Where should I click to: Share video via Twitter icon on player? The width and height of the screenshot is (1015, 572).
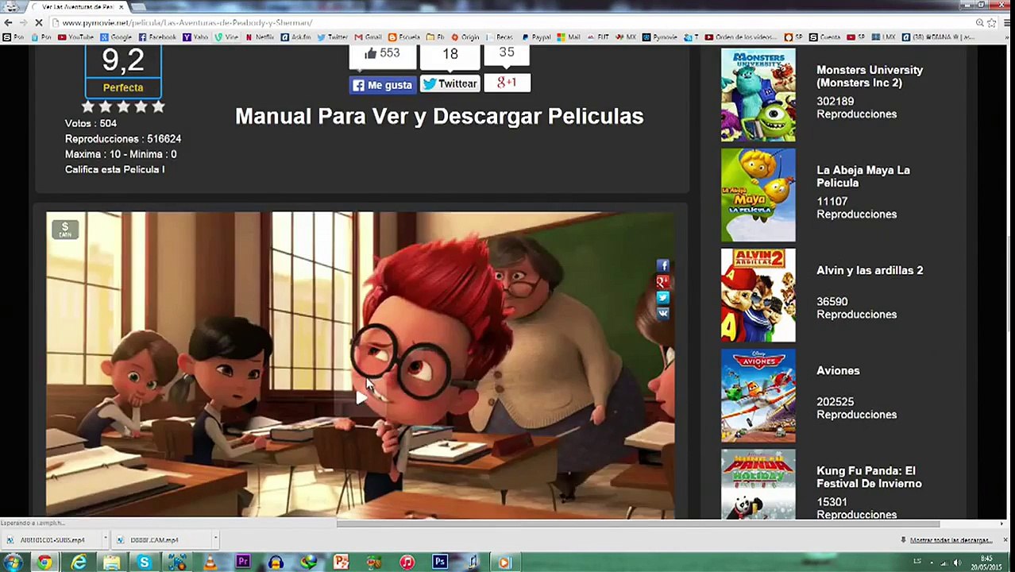(662, 297)
